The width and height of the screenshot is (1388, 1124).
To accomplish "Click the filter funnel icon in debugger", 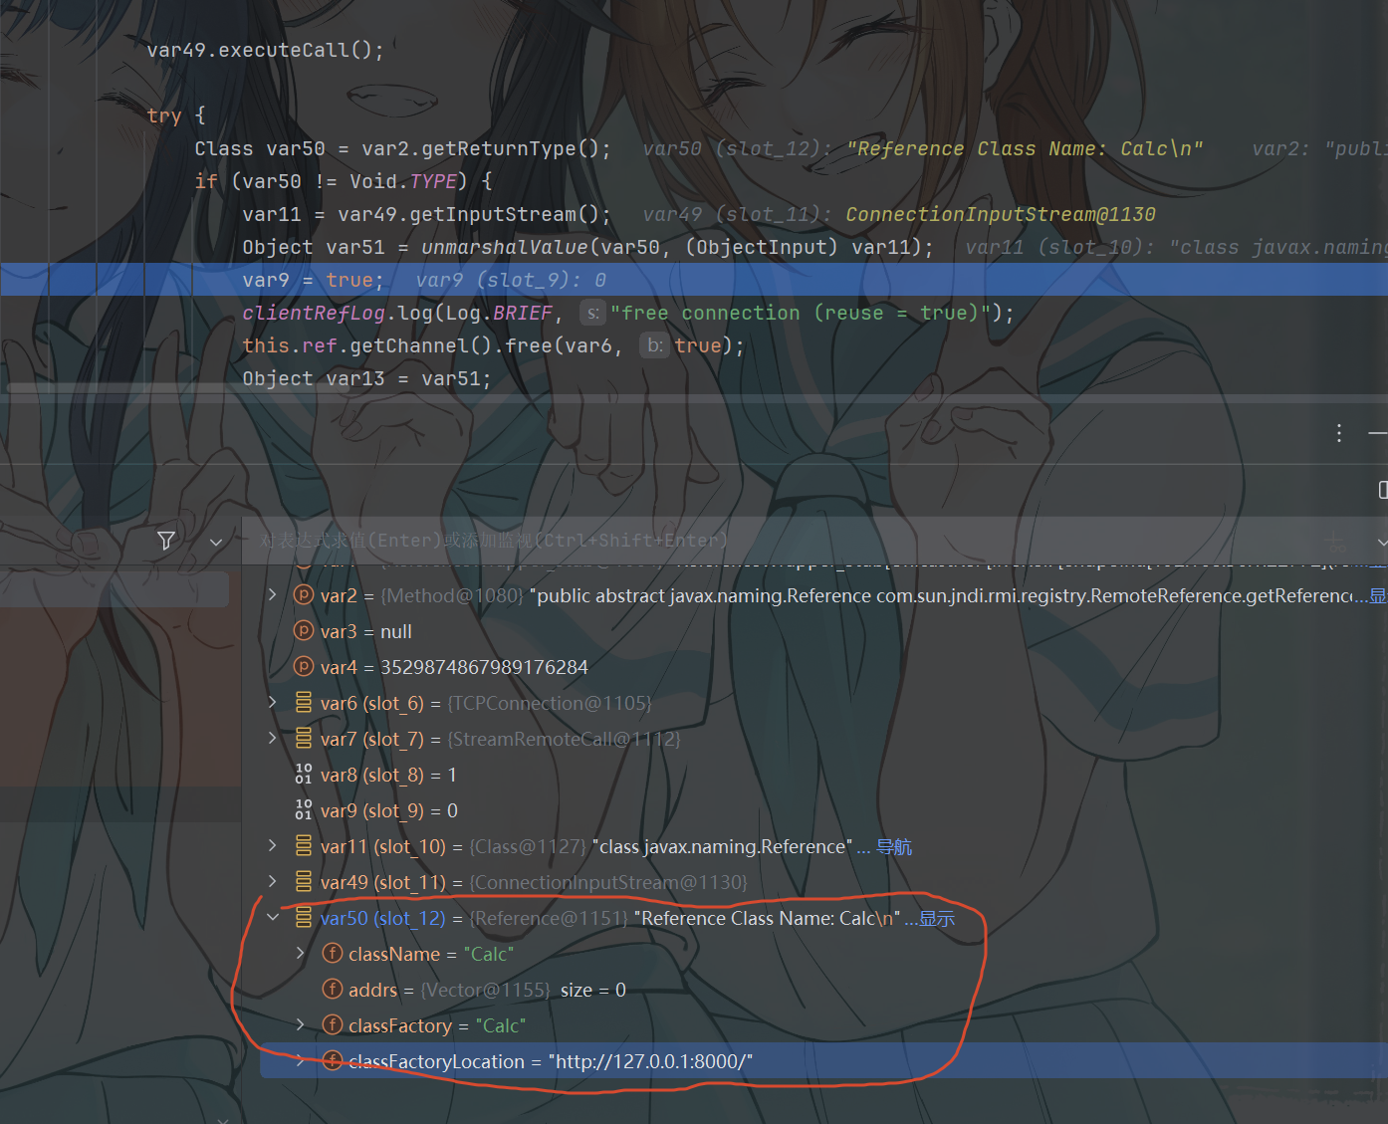I will point(166,541).
